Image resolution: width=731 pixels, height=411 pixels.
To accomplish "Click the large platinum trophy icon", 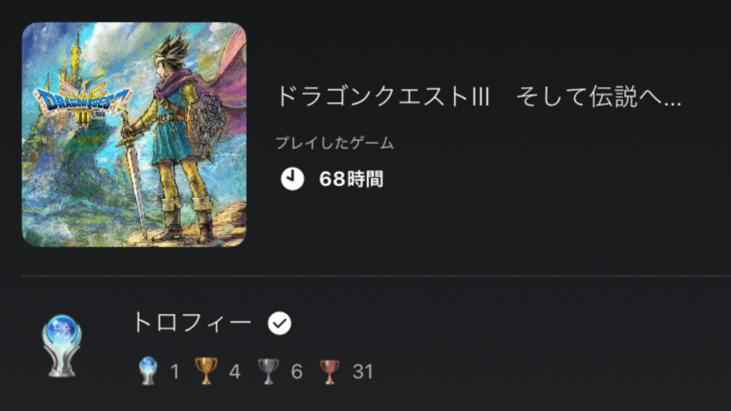I will pos(62,346).
